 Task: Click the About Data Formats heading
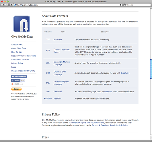click(x=55, y=16)
